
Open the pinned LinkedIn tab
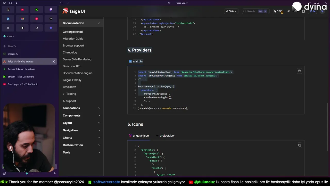[8, 19]
